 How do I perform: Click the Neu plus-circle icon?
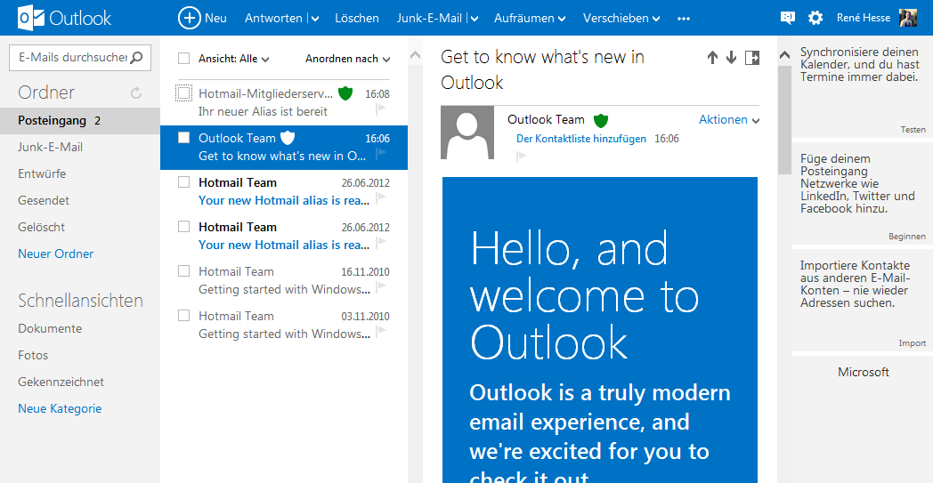coord(190,18)
